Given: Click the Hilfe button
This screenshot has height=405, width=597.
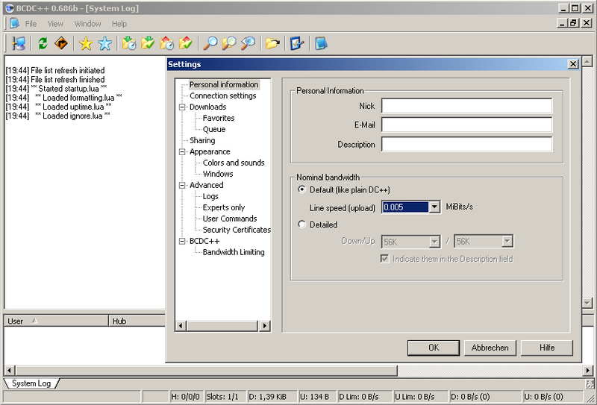Looking at the screenshot, I should [x=547, y=348].
